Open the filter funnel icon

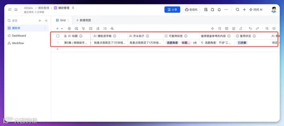pyautogui.click(x=83, y=29)
